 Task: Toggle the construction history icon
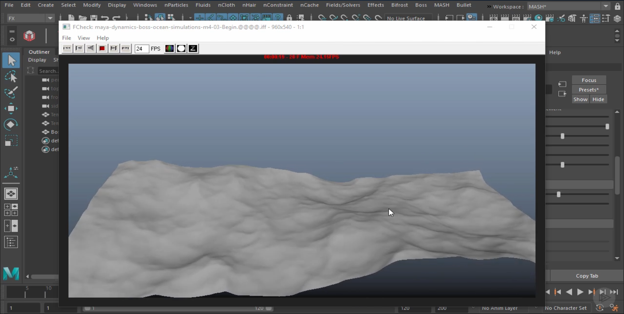pyautogui.click(x=471, y=18)
